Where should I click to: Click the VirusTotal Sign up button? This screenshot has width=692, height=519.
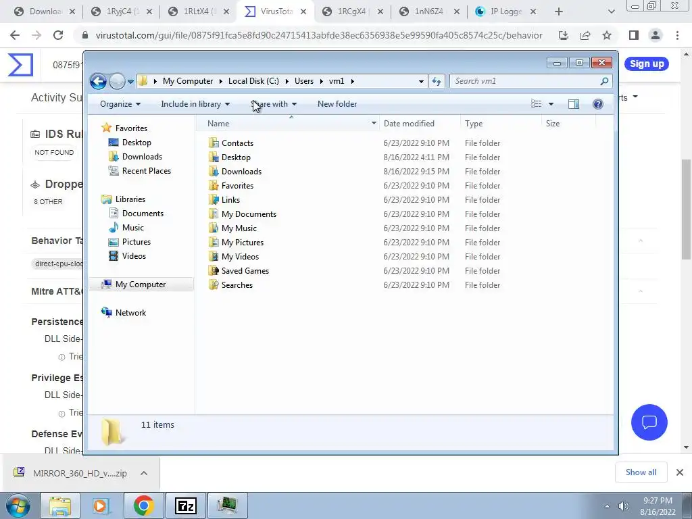point(647,64)
